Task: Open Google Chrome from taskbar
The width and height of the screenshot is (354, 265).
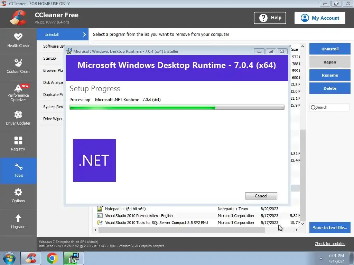Action: pyautogui.click(x=52, y=258)
